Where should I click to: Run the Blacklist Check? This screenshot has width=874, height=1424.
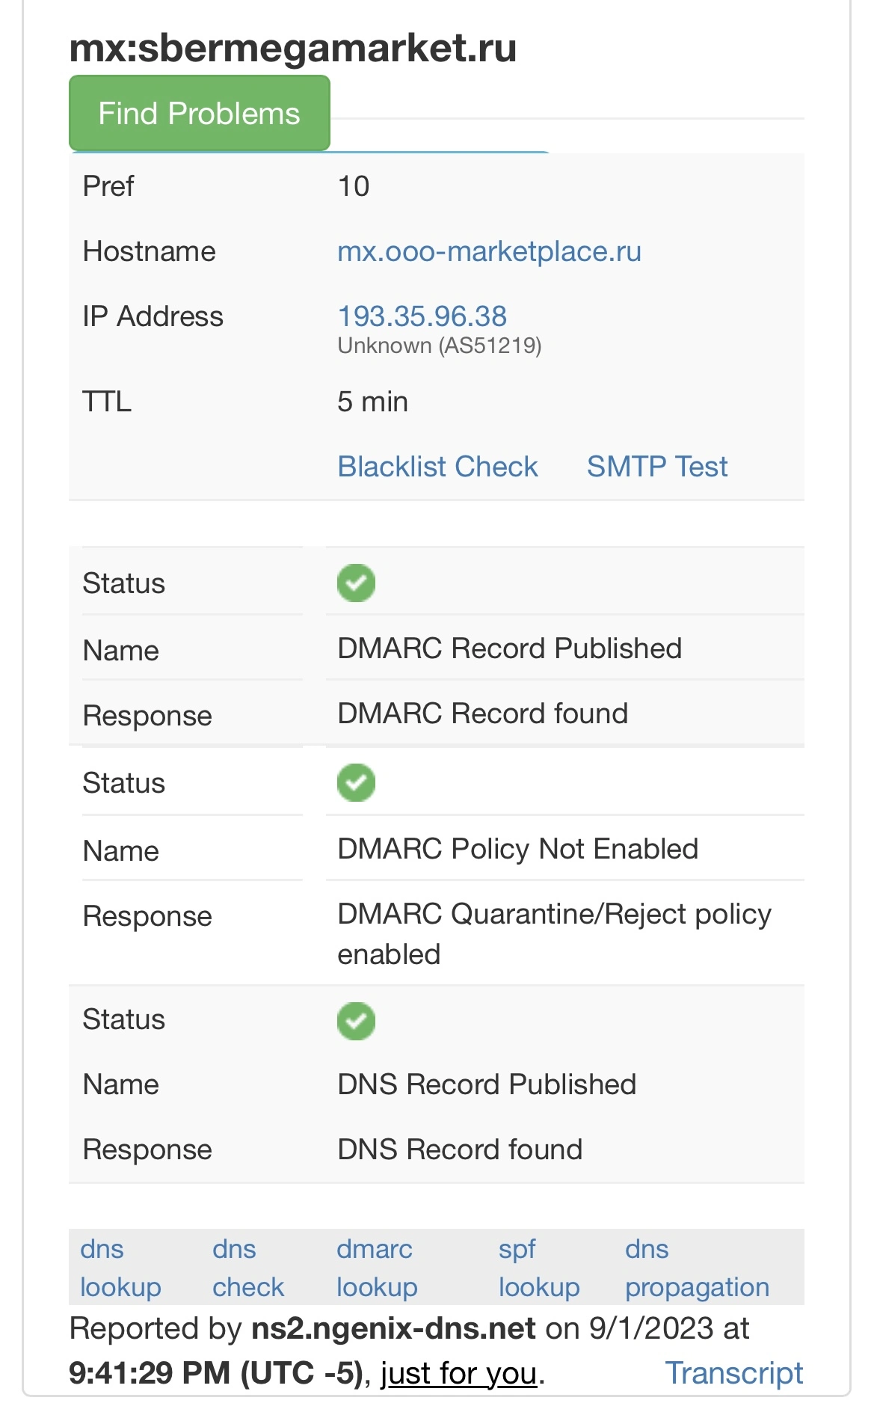(437, 467)
